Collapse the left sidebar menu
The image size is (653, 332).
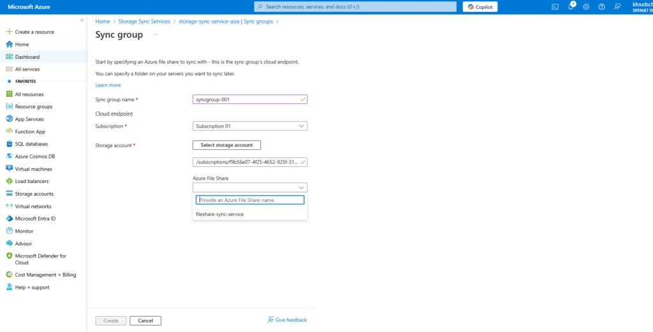point(82,20)
